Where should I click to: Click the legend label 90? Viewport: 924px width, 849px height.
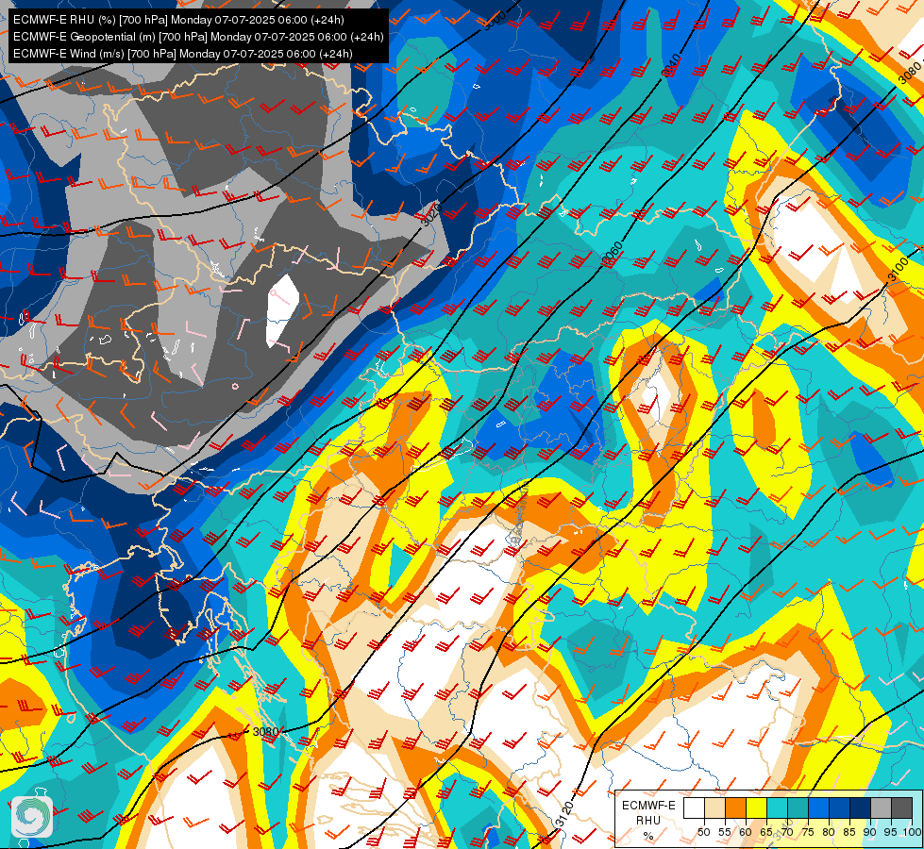point(870,832)
